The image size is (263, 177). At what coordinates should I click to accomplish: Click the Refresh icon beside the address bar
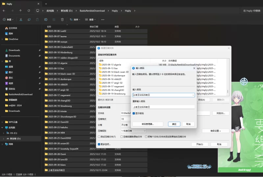[29, 11]
